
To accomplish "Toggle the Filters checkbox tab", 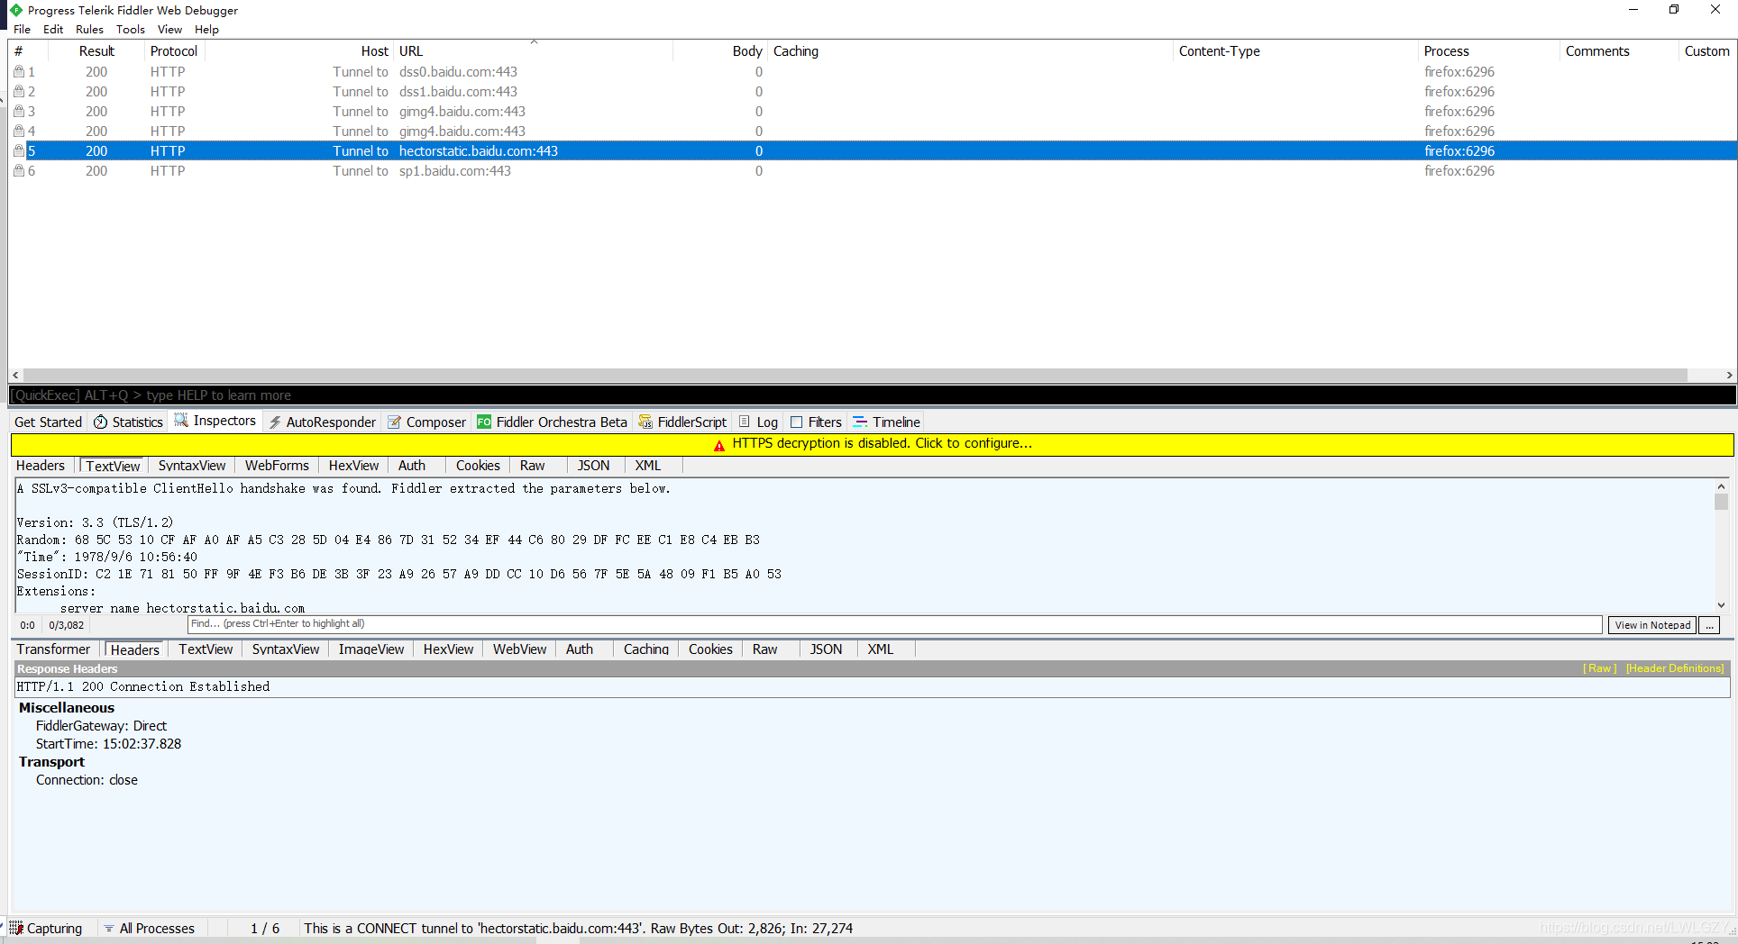I will pos(816,422).
